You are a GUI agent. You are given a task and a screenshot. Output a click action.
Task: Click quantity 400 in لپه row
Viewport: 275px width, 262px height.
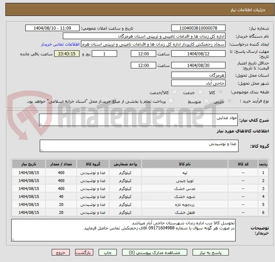coord(61,173)
